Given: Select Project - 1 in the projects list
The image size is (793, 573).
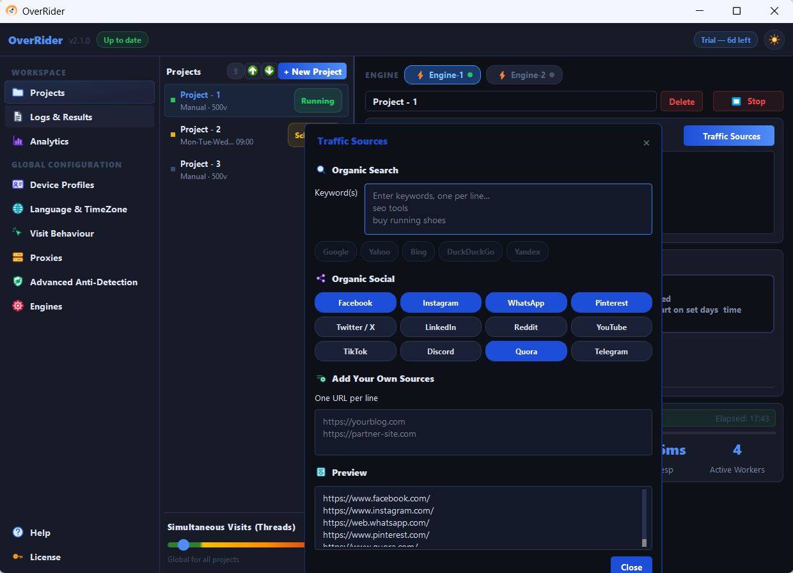Looking at the screenshot, I should [x=256, y=100].
